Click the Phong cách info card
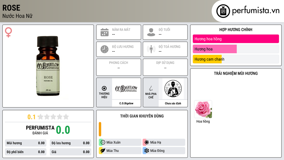The image size is (284, 160). (119, 67)
